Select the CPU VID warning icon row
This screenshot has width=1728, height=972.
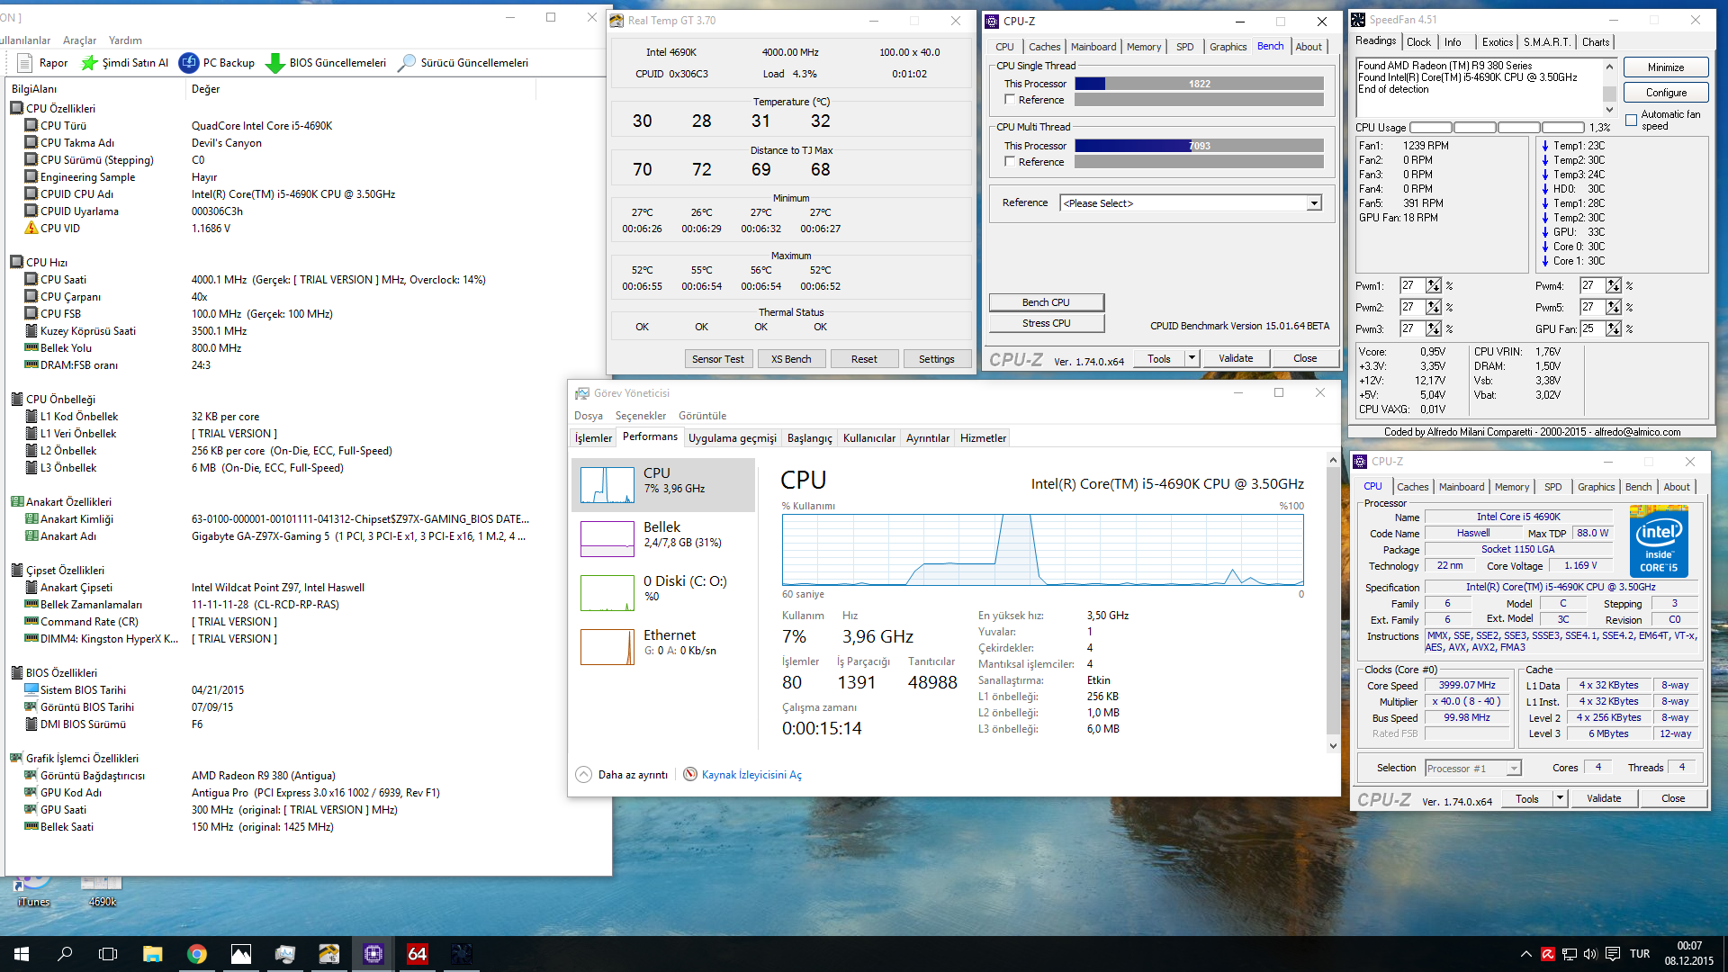coord(31,229)
